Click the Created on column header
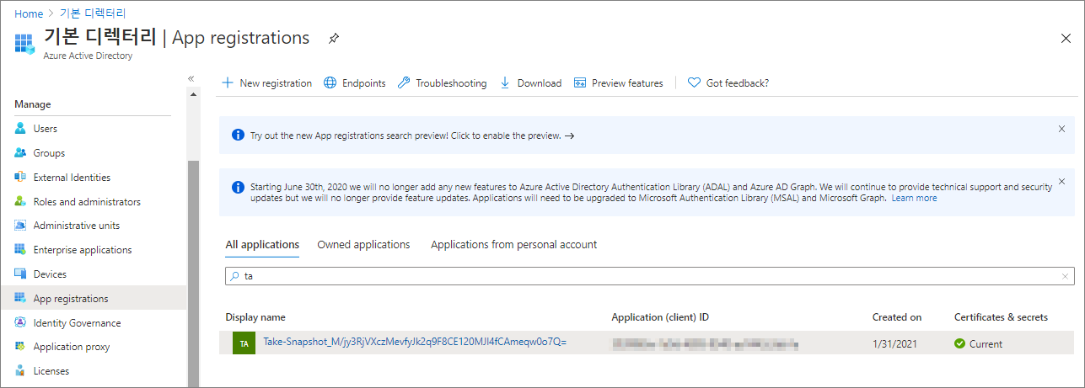Screen dimensions: 1085x388 [x=897, y=317]
